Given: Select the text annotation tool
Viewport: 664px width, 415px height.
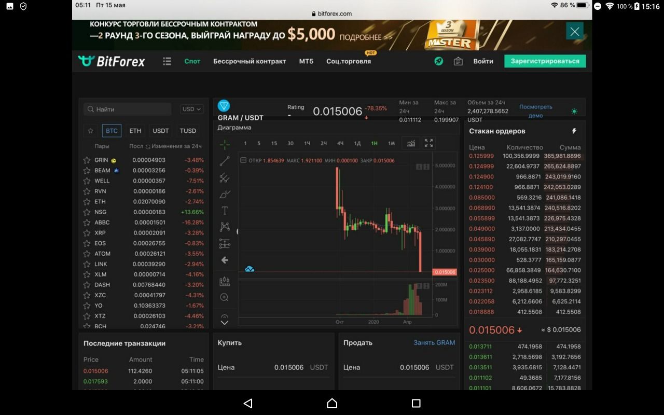Looking at the screenshot, I should (225, 211).
